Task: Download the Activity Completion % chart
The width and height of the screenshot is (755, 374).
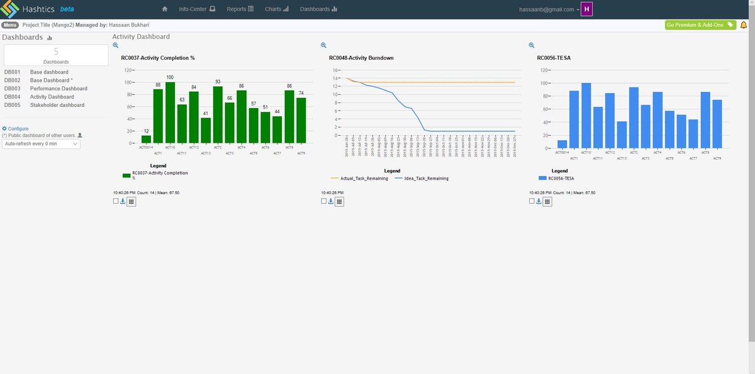Action: tap(123, 201)
